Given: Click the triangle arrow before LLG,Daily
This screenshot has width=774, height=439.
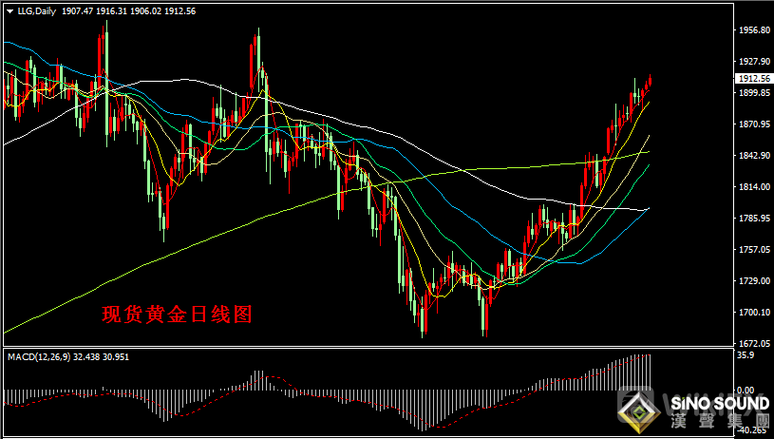Looking at the screenshot, I should click(9, 9).
